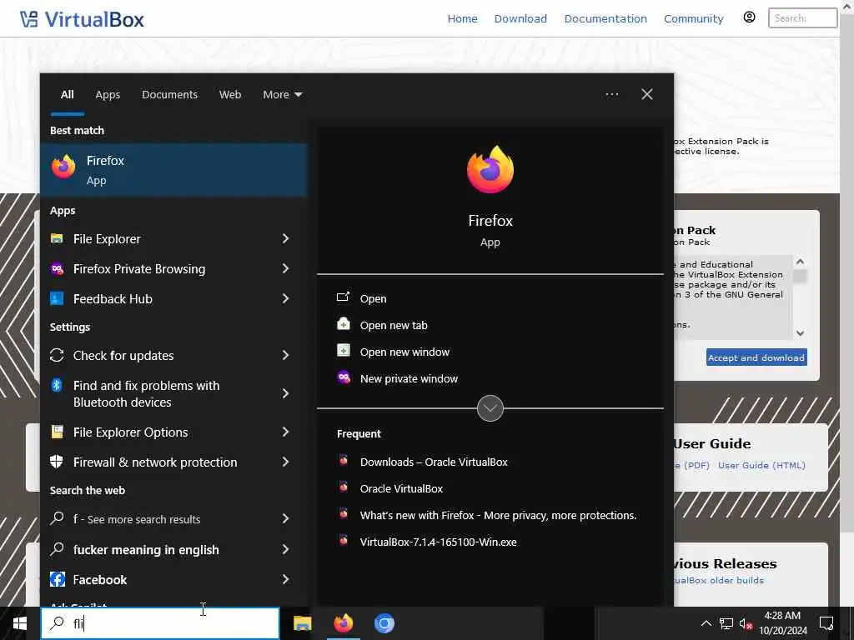This screenshot has width=854, height=640.
Task: Select Open new tab action
Action: tap(394, 325)
